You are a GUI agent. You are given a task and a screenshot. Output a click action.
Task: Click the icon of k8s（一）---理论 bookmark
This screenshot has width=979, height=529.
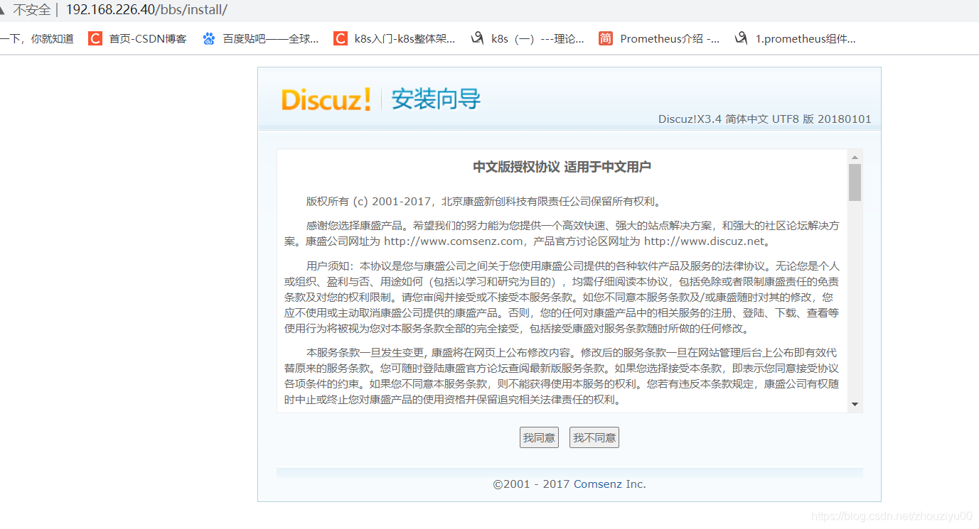pyautogui.click(x=477, y=39)
